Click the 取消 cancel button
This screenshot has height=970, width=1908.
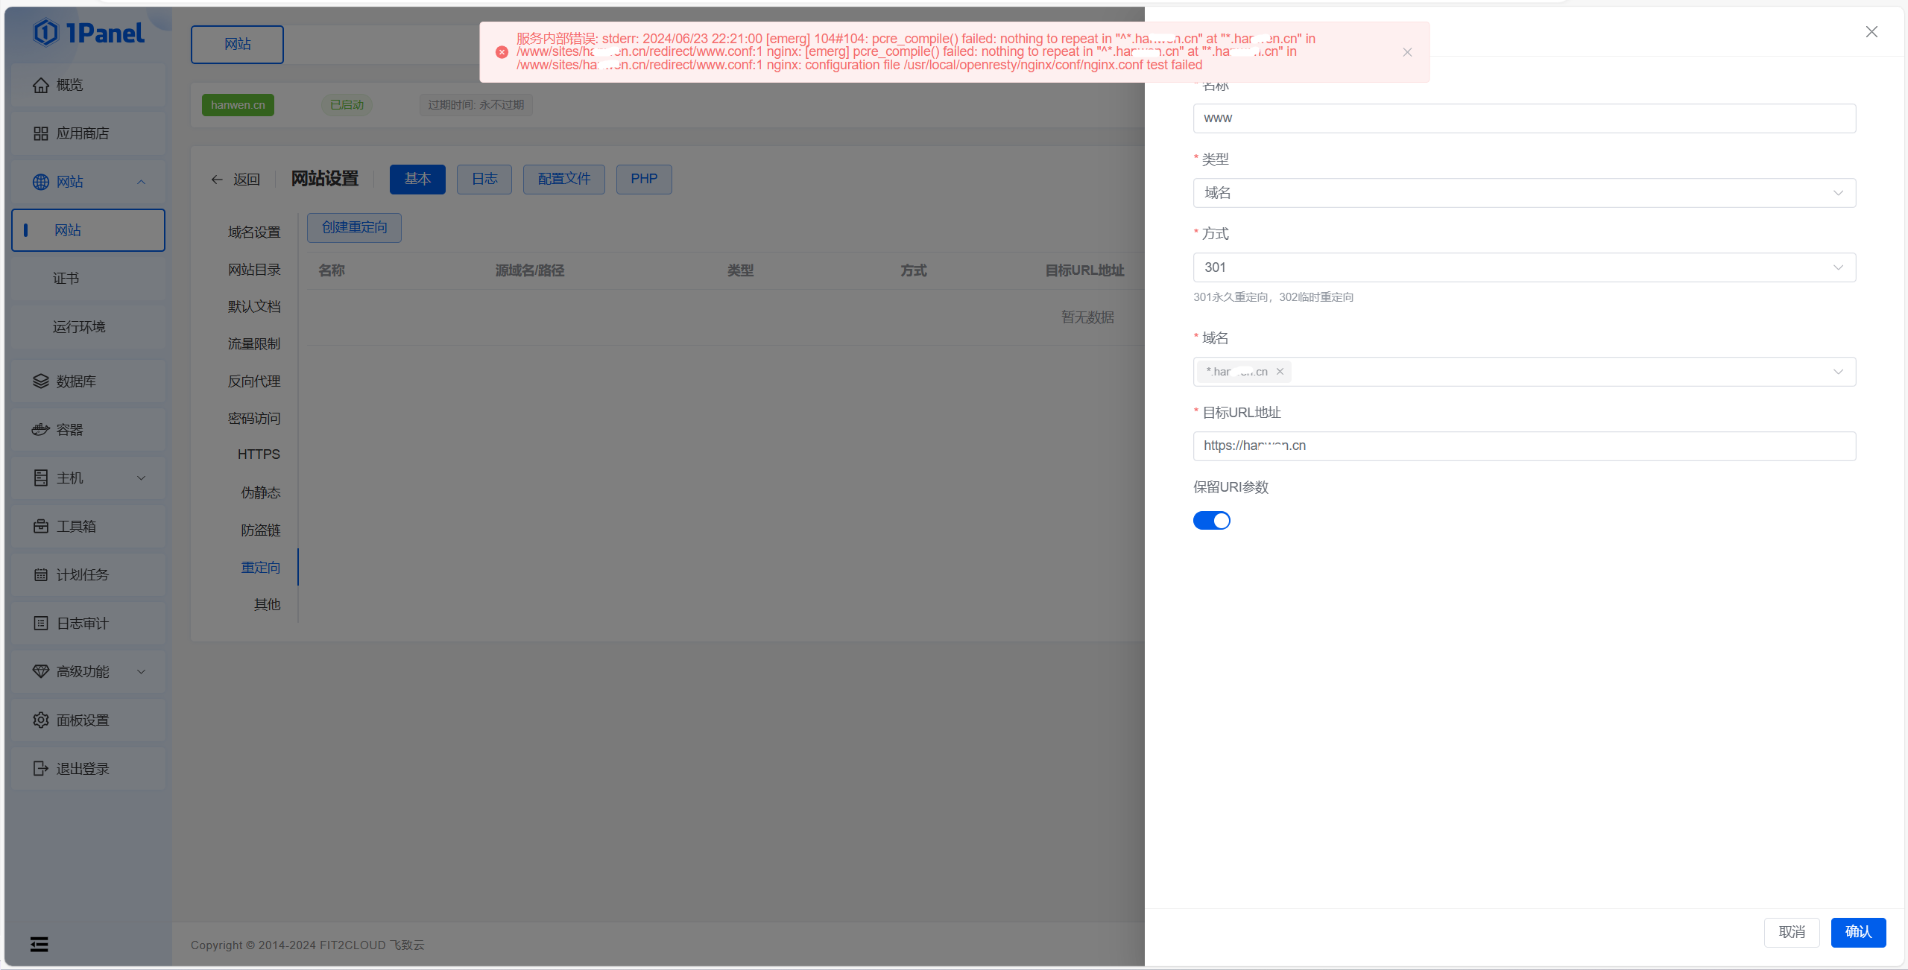point(1792,933)
